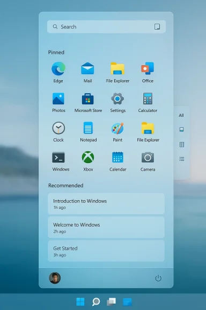Image resolution: width=206 pixels, height=310 pixels.
Task: Open File Explorer next to Paint
Action: pyautogui.click(x=148, y=128)
